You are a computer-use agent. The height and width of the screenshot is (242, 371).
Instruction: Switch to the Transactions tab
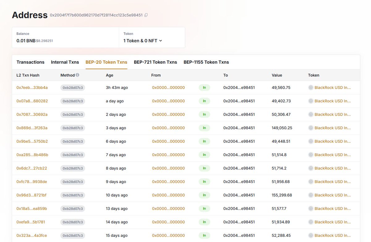(x=30, y=62)
